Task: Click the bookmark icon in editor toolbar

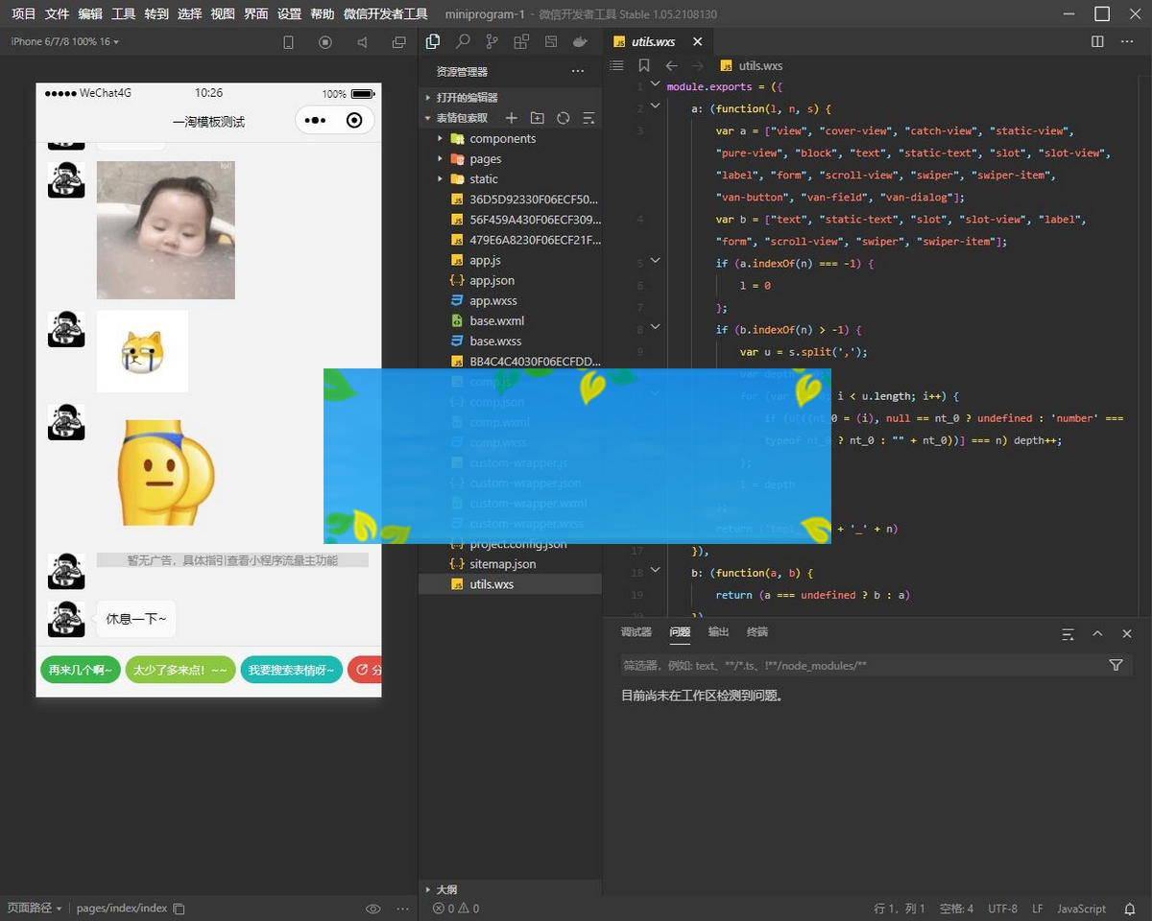Action: (644, 66)
